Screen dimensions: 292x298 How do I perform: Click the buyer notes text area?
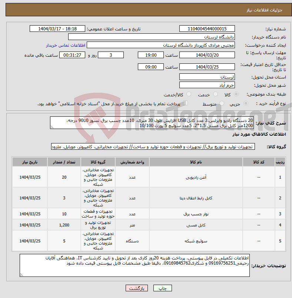pos(135,265)
